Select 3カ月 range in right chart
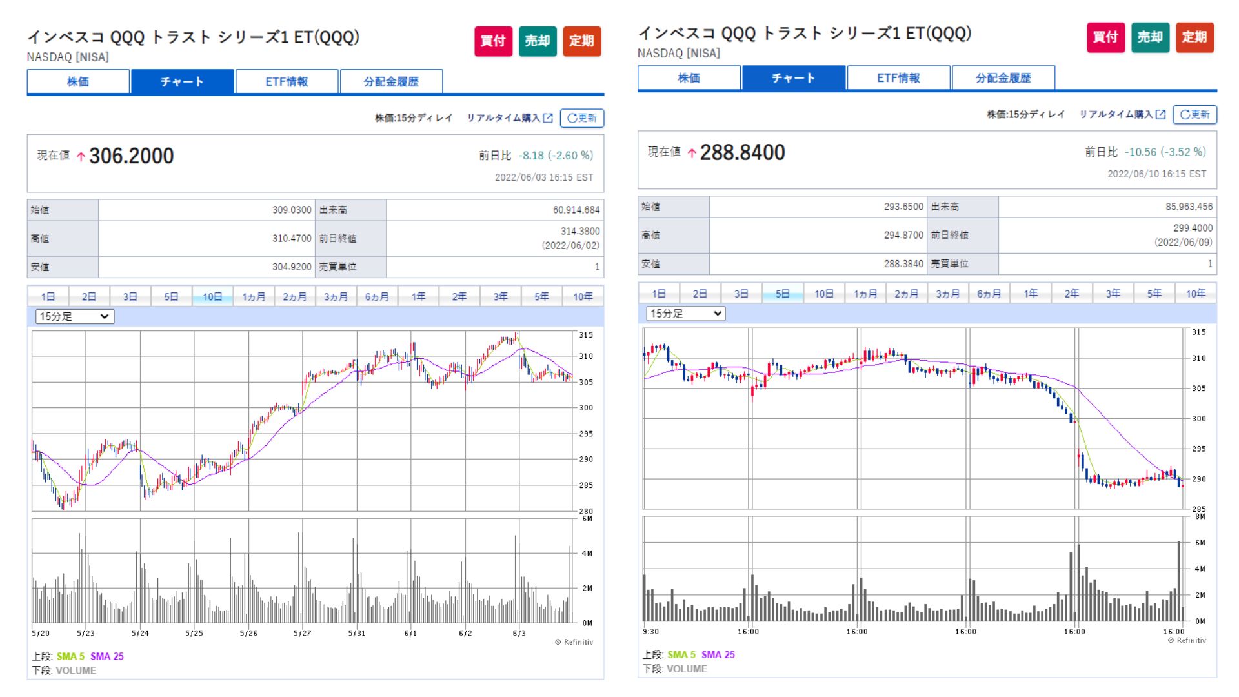1239x697 pixels. click(948, 294)
